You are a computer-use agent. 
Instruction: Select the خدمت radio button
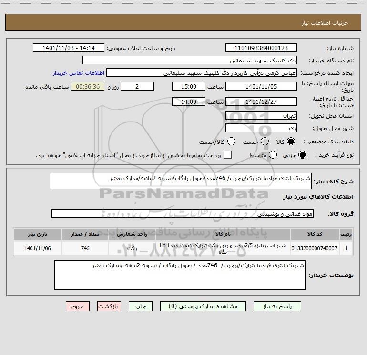coord(265,142)
